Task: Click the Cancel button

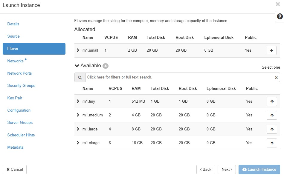Action: click(15, 170)
